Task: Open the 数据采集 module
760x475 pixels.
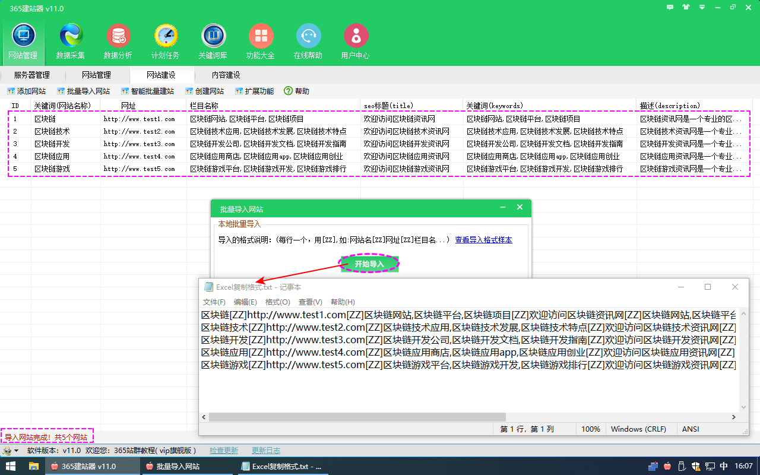Action: pyautogui.click(x=71, y=42)
